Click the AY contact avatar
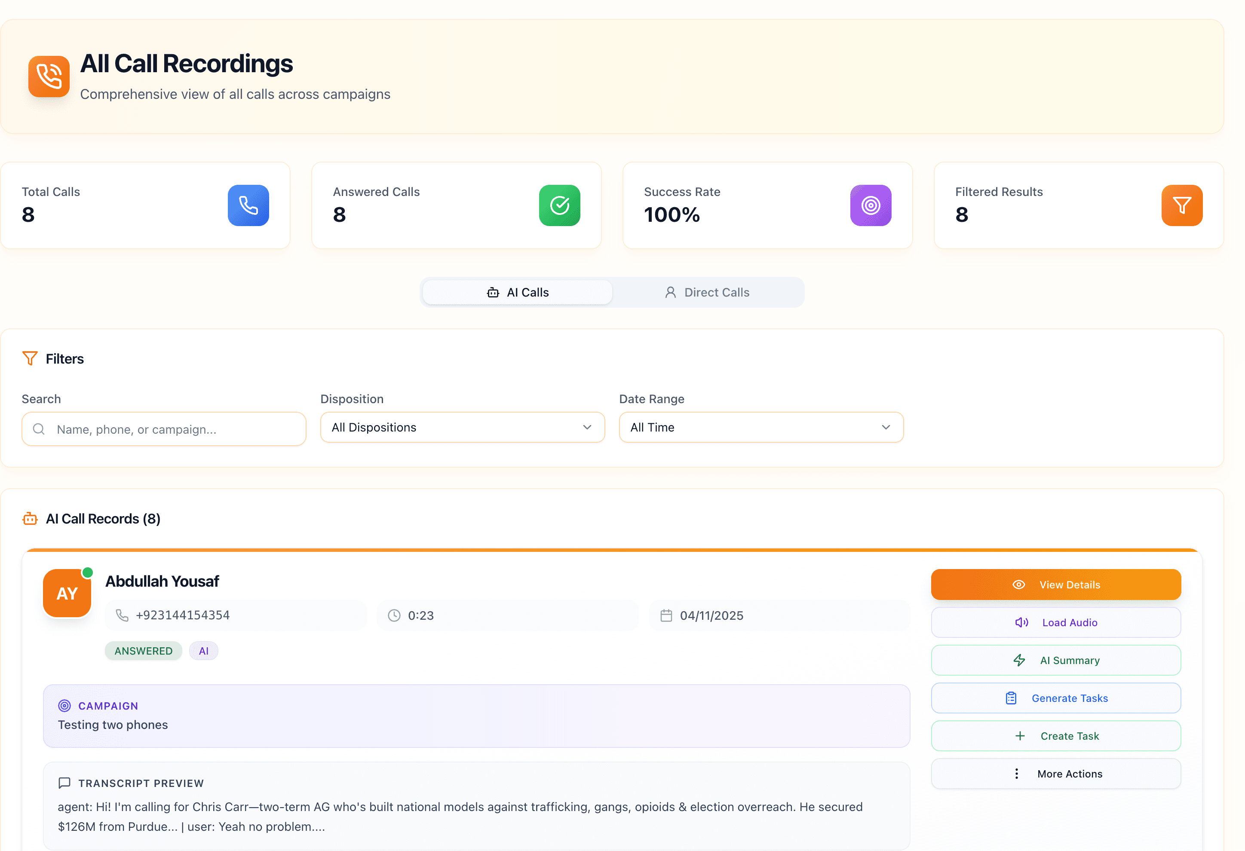This screenshot has height=851, width=1245. coord(67,594)
